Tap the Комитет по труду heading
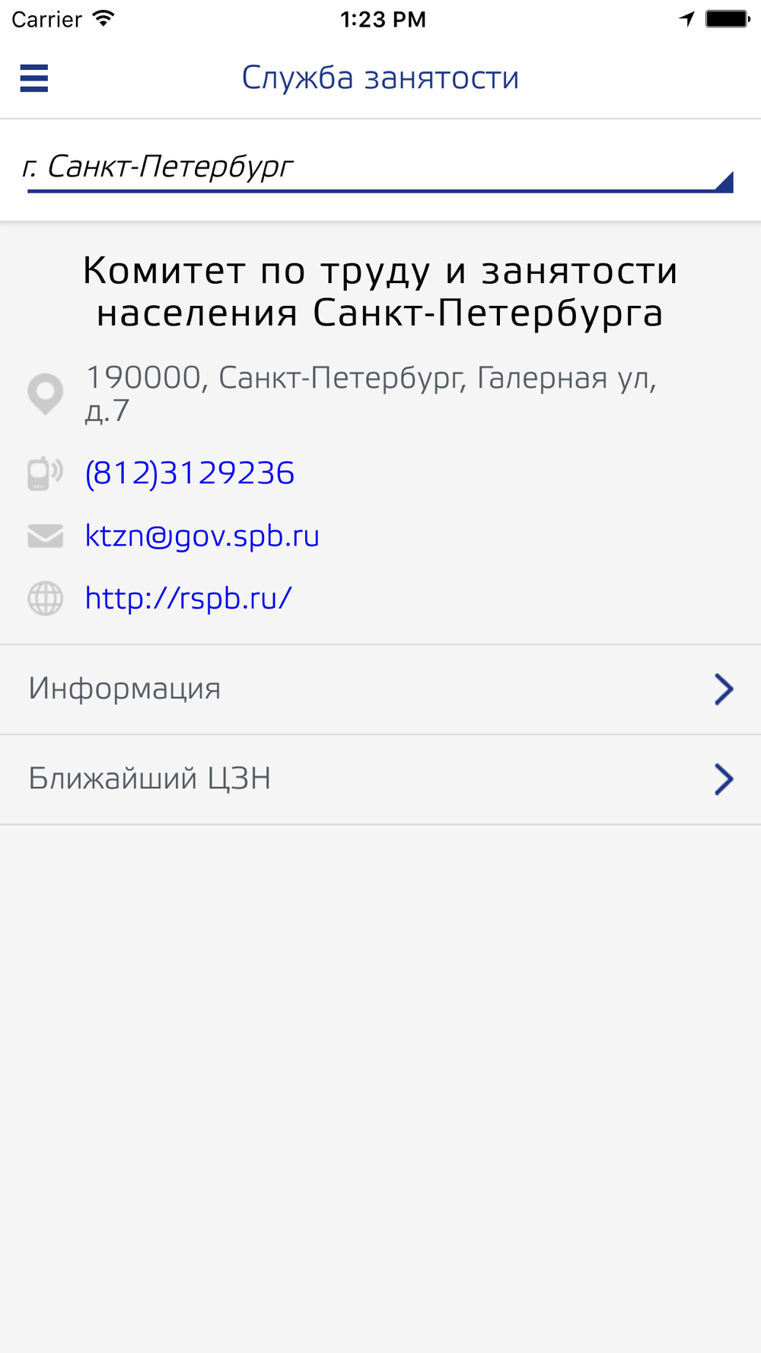 [x=380, y=291]
